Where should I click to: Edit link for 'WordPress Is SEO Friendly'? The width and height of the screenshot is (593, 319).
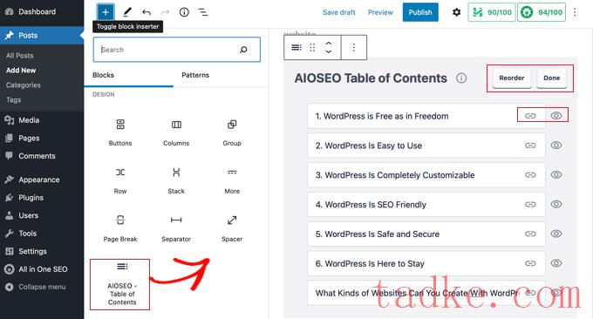[530, 204]
